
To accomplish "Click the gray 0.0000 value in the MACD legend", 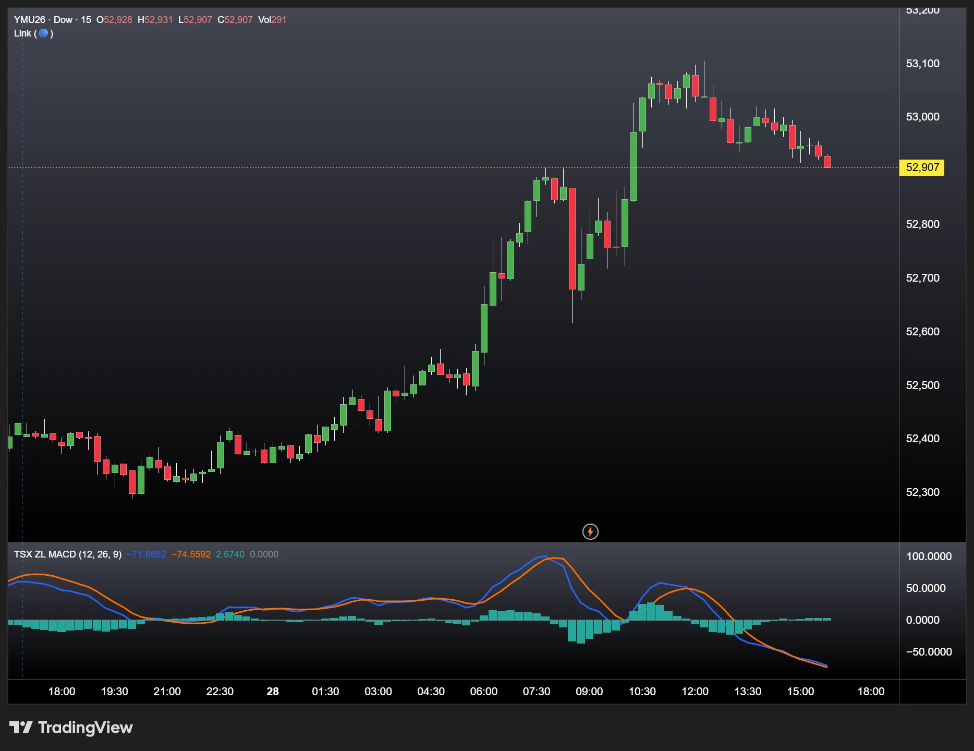I will 264,554.
